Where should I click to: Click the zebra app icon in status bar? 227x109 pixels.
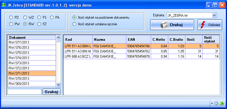(222, 103)
